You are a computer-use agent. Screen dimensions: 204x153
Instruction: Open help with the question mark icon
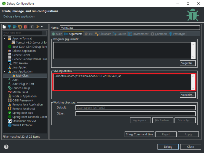click(6, 147)
